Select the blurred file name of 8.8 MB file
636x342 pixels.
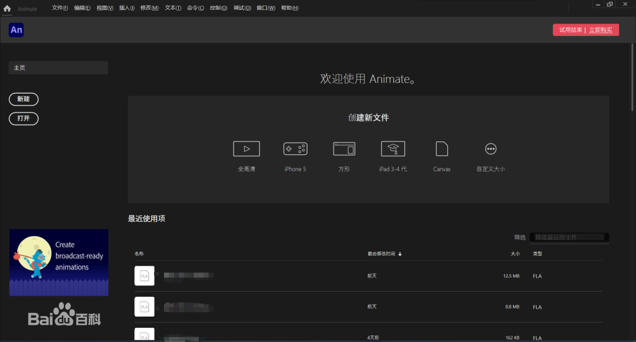click(188, 307)
